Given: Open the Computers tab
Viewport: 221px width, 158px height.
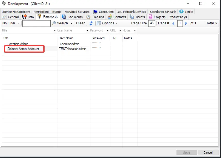Looking at the screenshot, I should tap(103, 12).
